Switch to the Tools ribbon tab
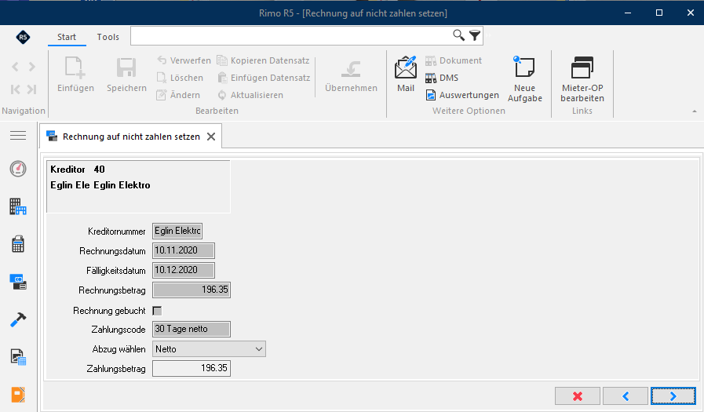Image resolution: width=704 pixels, height=412 pixels. tap(108, 37)
